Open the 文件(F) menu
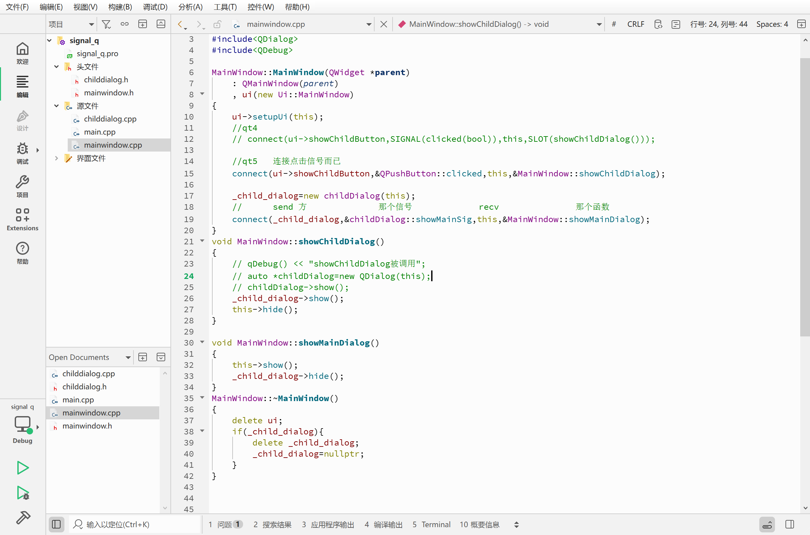810x535 pixels. click(17, 7)
